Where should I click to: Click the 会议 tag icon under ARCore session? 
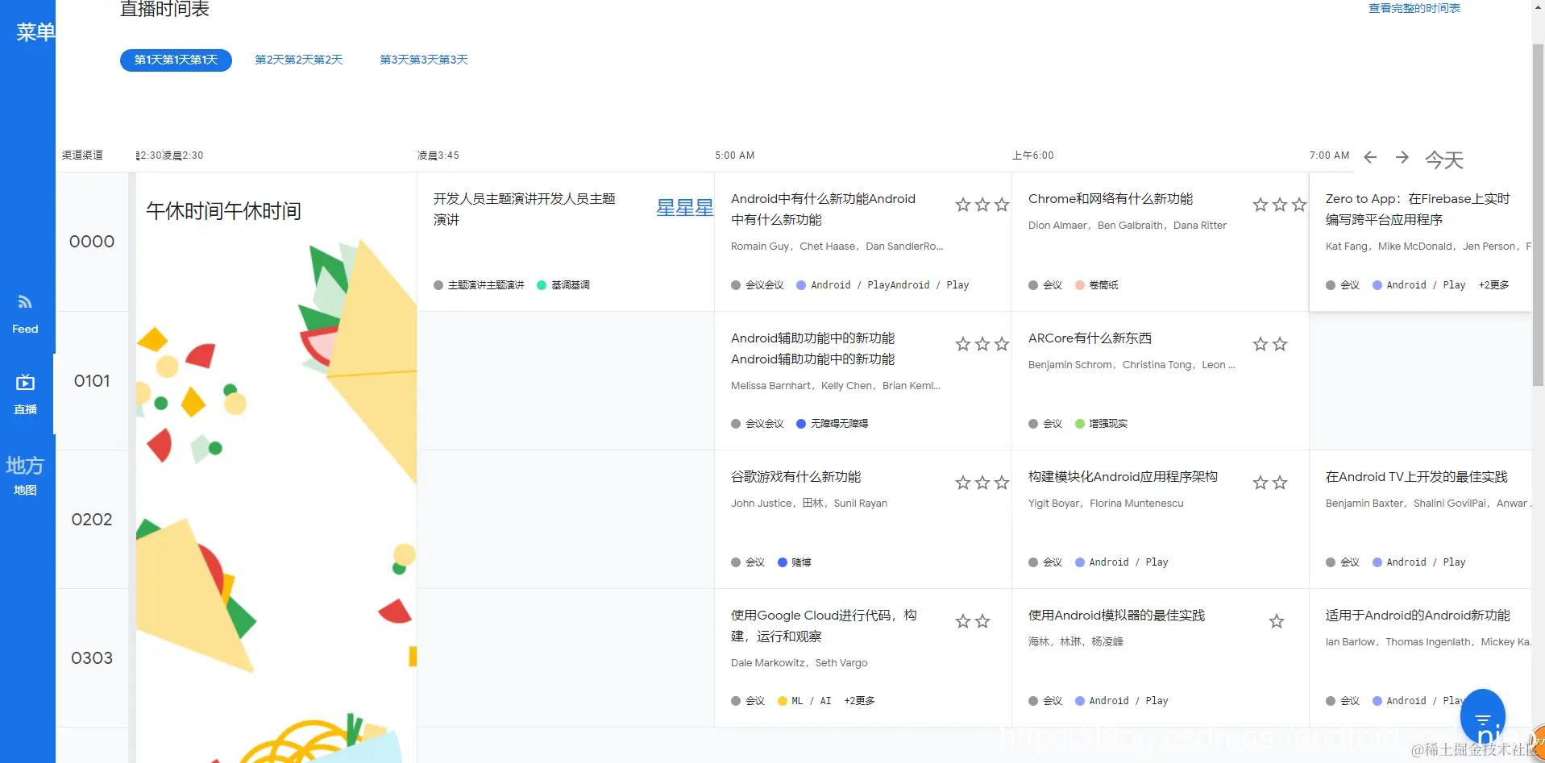tap(1033, 423)
